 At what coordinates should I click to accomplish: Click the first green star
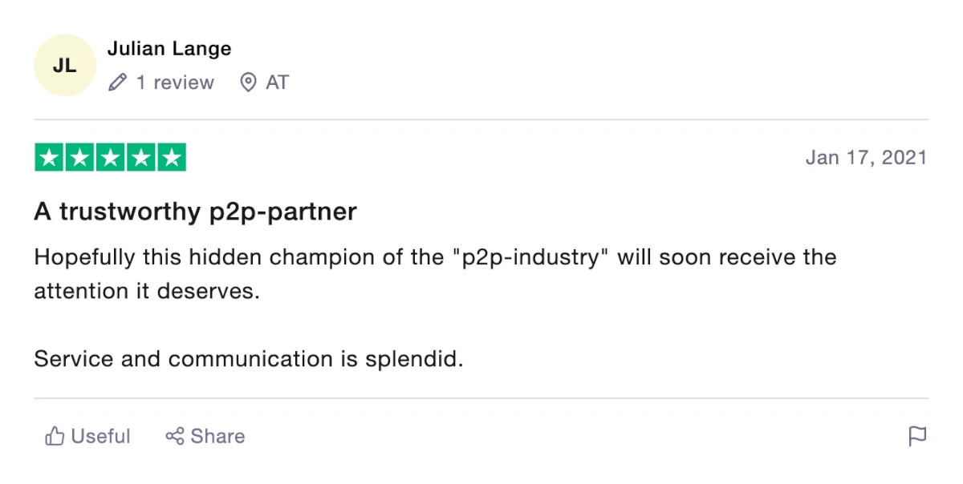pyautogui.click(x=49, y=158)
